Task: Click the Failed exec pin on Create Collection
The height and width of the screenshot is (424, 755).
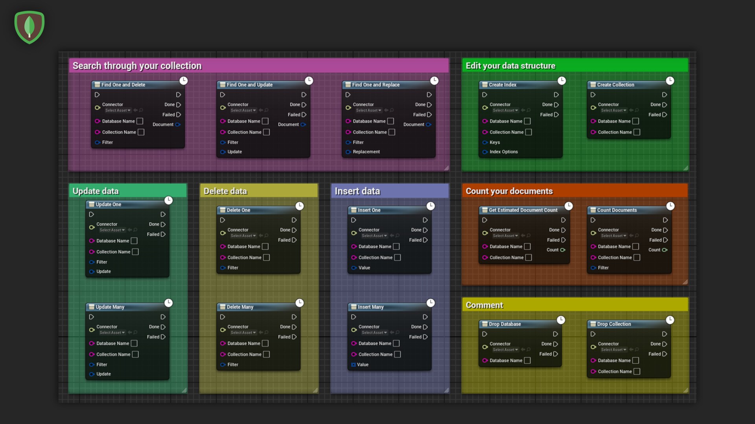Action: pyautogui.click(x=665, y=114)
